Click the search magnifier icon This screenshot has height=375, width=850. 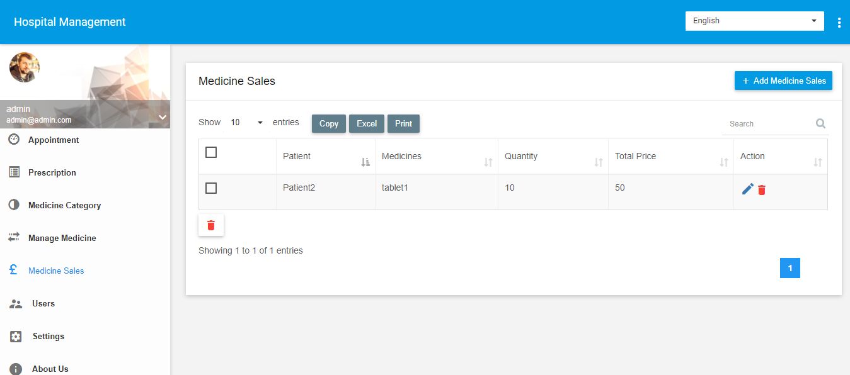tap(820, 123)
